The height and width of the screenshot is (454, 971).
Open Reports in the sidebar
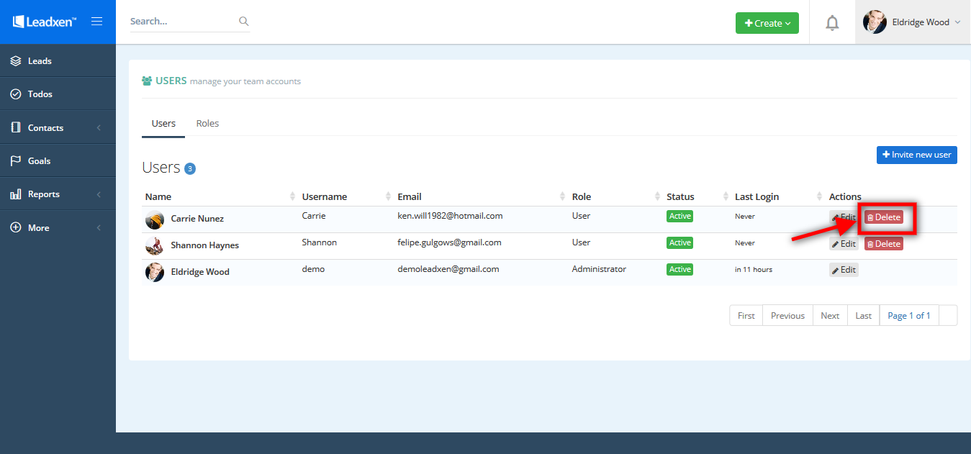point(58,194)
